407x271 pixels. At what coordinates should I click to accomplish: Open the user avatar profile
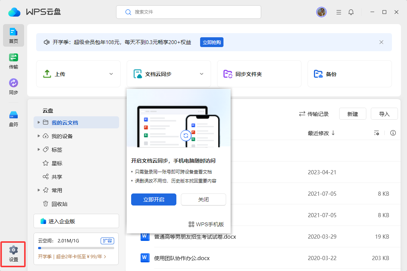coord(321,12)
